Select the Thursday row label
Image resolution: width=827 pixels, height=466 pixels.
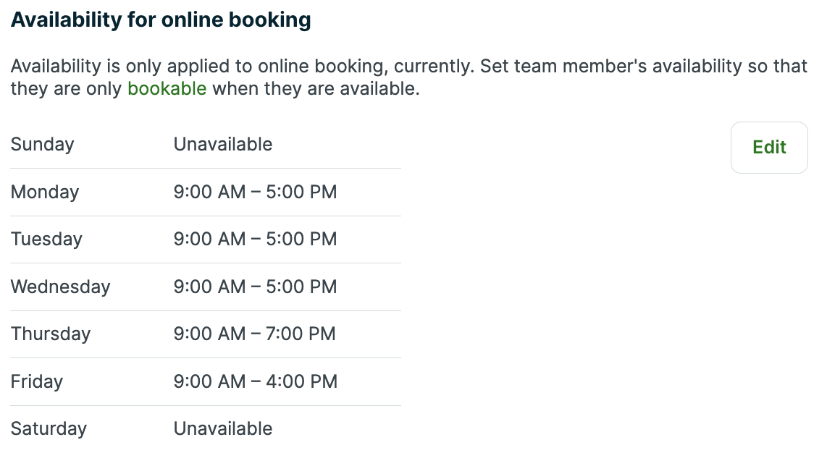pos(51,334)
